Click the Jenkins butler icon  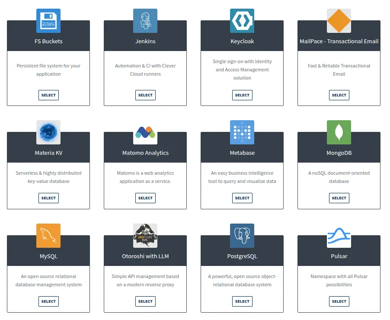click(x=145, y=21)
